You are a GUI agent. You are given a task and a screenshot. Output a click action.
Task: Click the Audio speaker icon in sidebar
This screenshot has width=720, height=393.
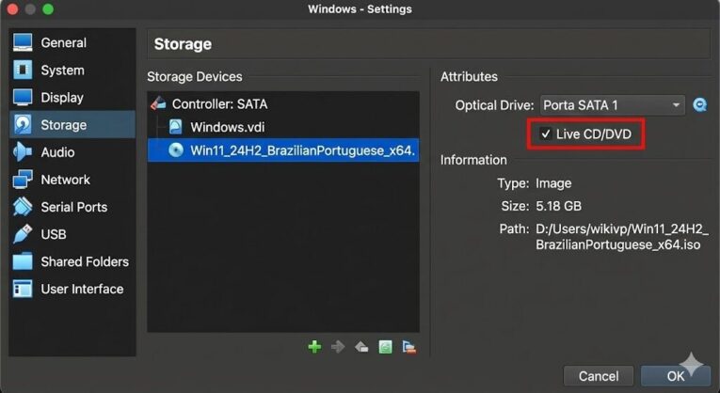coord(23,152)
